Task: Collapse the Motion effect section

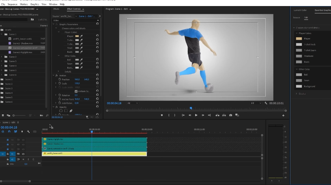Action: (54, 75)
